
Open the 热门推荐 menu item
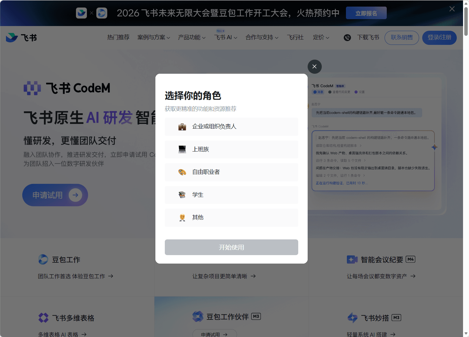[118, 37]
